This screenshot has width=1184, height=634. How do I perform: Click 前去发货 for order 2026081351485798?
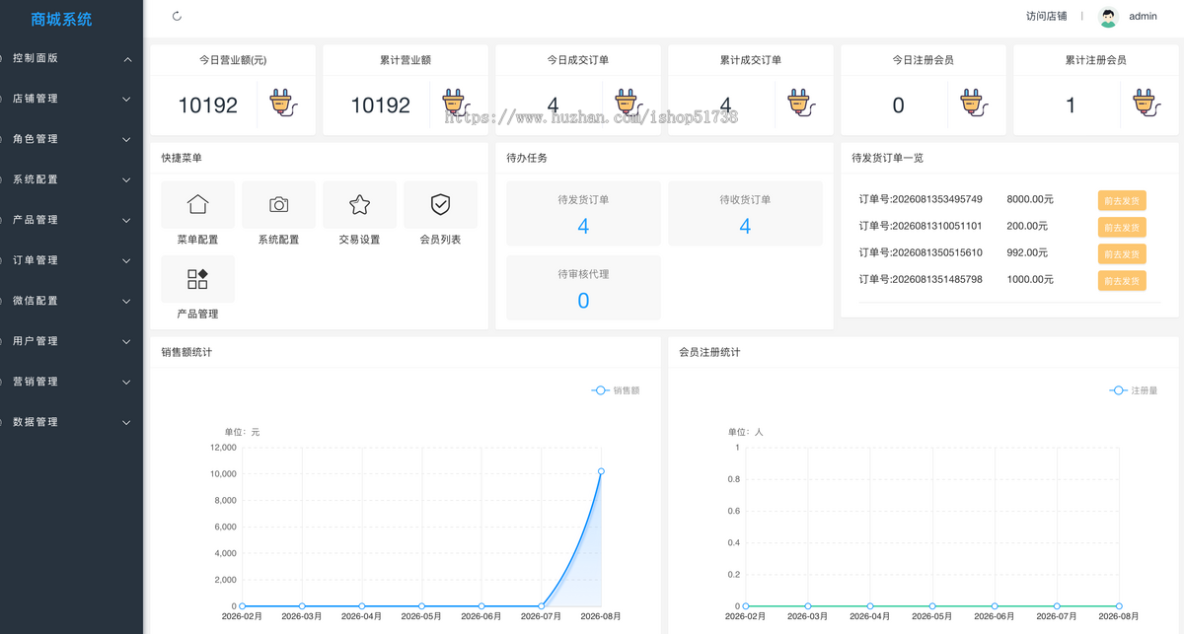point(1122,280)
